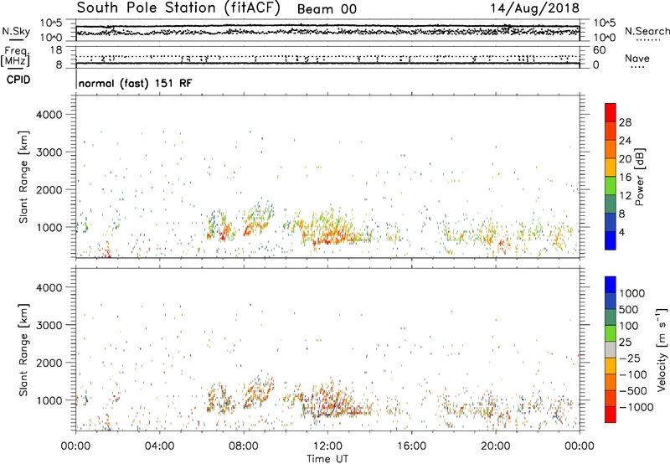Click the "12:00" time axis label

[327, 446]
